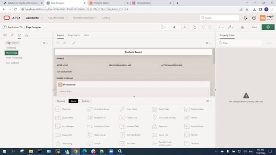Open the Help question mark icon in header
This screenshot has width=276, height=155.
pos(254,18)
